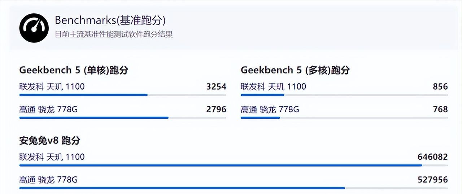Click 联发科 天玑 1100 under 安兔兔v8

coord(52,157)
